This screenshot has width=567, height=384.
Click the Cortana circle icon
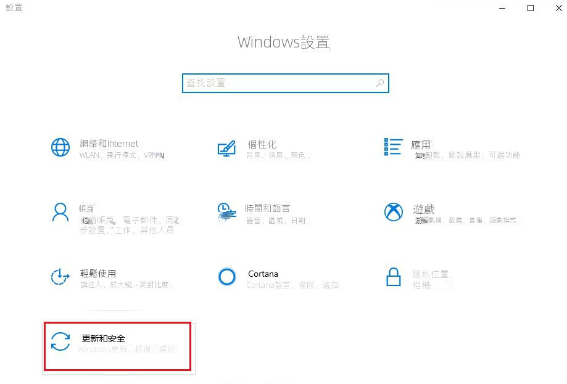click(x=227, y=277)
